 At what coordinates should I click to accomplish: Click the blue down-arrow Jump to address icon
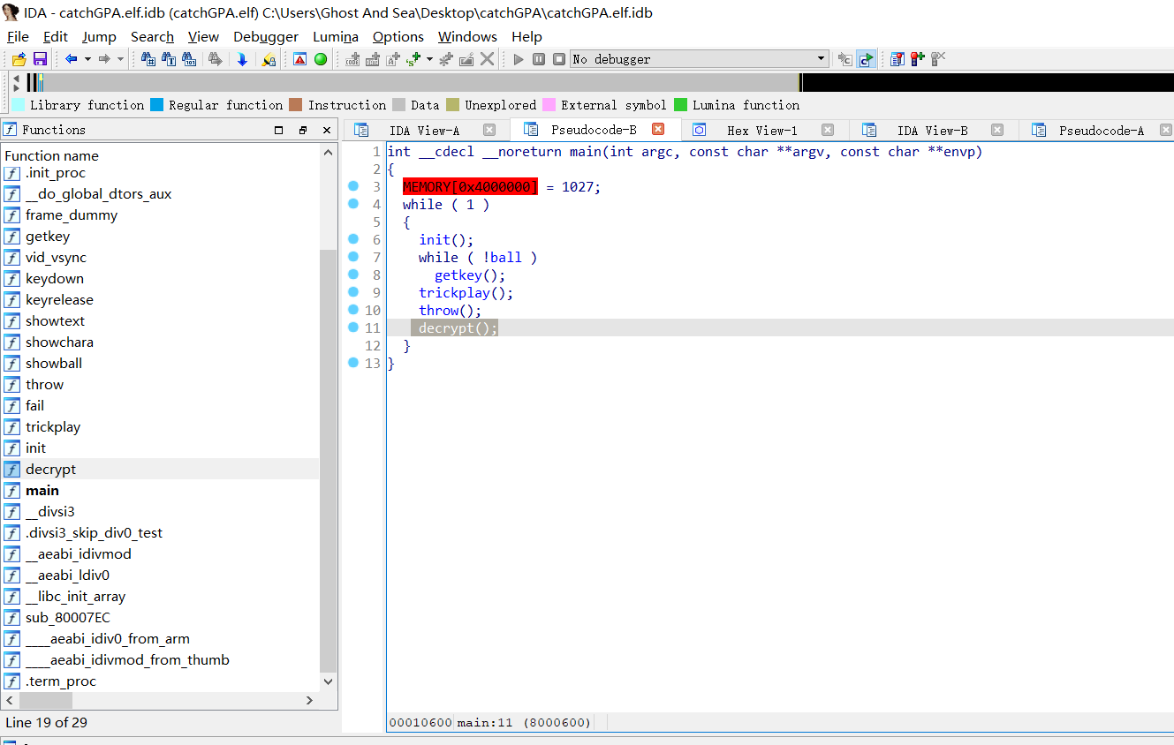tap(242, 59)
